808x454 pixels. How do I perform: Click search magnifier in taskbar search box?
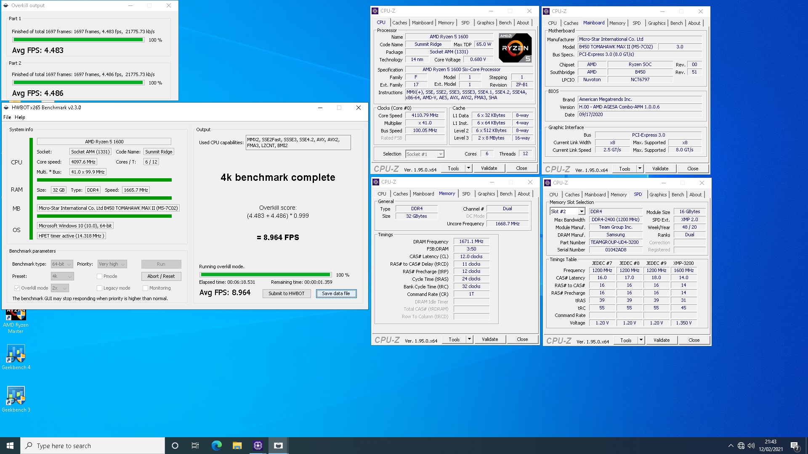[29, 446]
